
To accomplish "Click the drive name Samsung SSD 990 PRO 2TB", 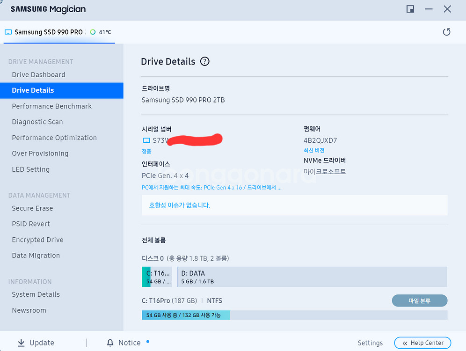I will coord(183,100).
